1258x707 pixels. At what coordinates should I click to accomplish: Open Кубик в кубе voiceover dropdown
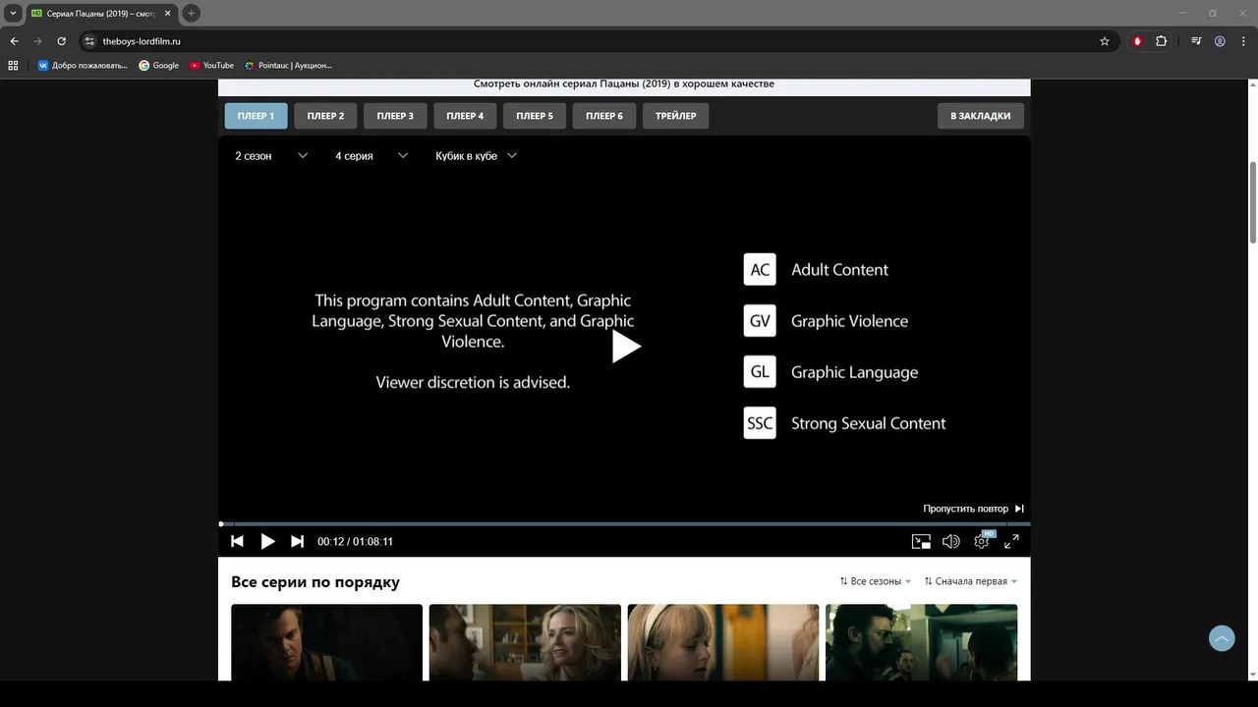(x=476, y=156)
